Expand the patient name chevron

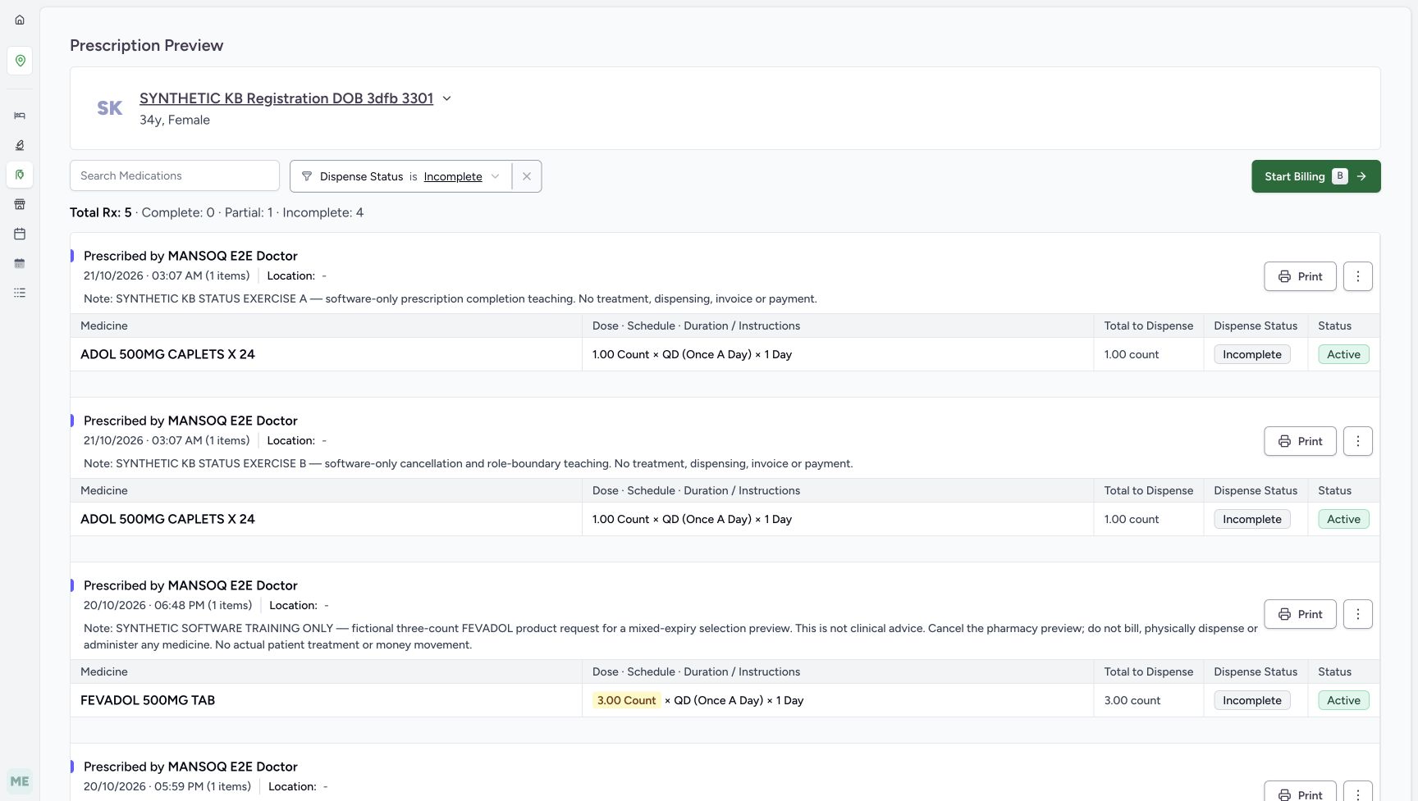(447, 98)
